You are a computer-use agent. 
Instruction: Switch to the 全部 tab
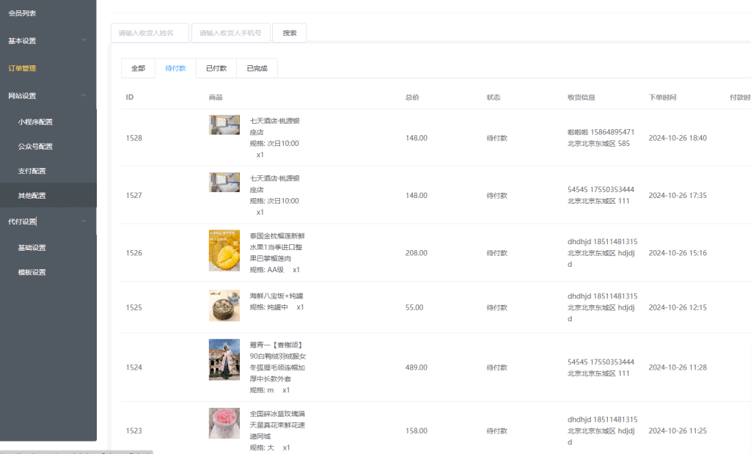pyautogui.click(x=138, y=68)
